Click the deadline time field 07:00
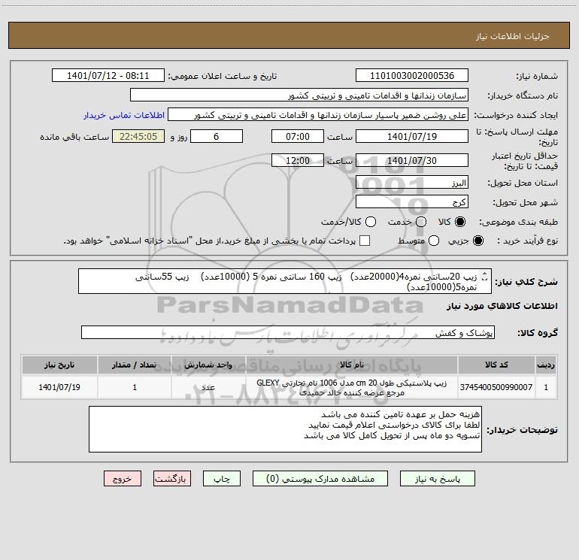This screenshot has width=579, height=560. [298, 136]
